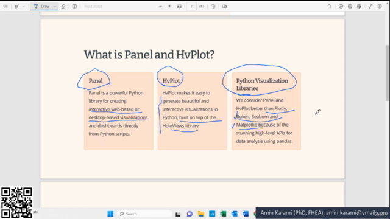Click the text 'desktop-based visualizations'
Image resolution: width=390 pixels, height=219 pixels.
point(118,117)
